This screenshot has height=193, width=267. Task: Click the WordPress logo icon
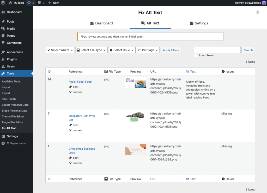click(3, 3)
